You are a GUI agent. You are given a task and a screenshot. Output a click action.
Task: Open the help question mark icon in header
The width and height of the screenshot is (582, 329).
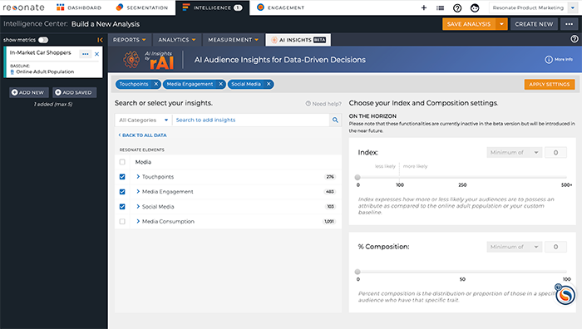[457, 7]
